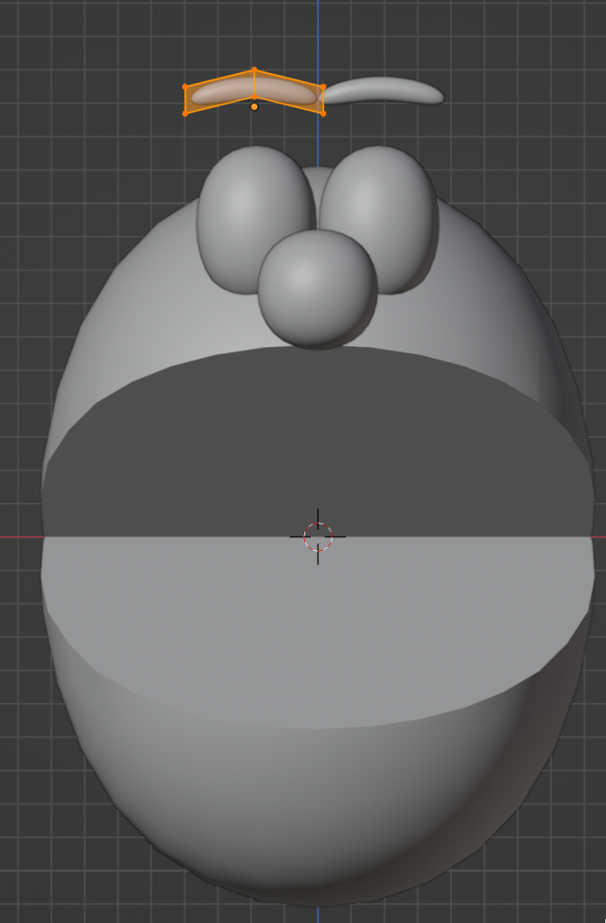Select the top-left vertex of the orange cage
This screenshot has width=606, height=923.
tap(185, 87)
